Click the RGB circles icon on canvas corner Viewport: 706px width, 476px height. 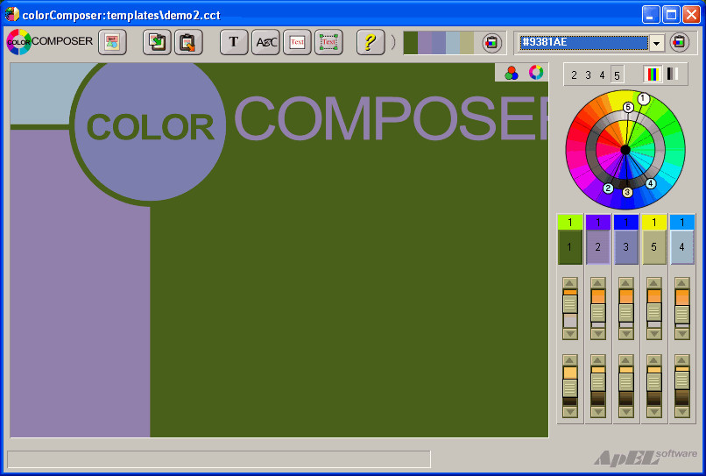pos(511,73)
